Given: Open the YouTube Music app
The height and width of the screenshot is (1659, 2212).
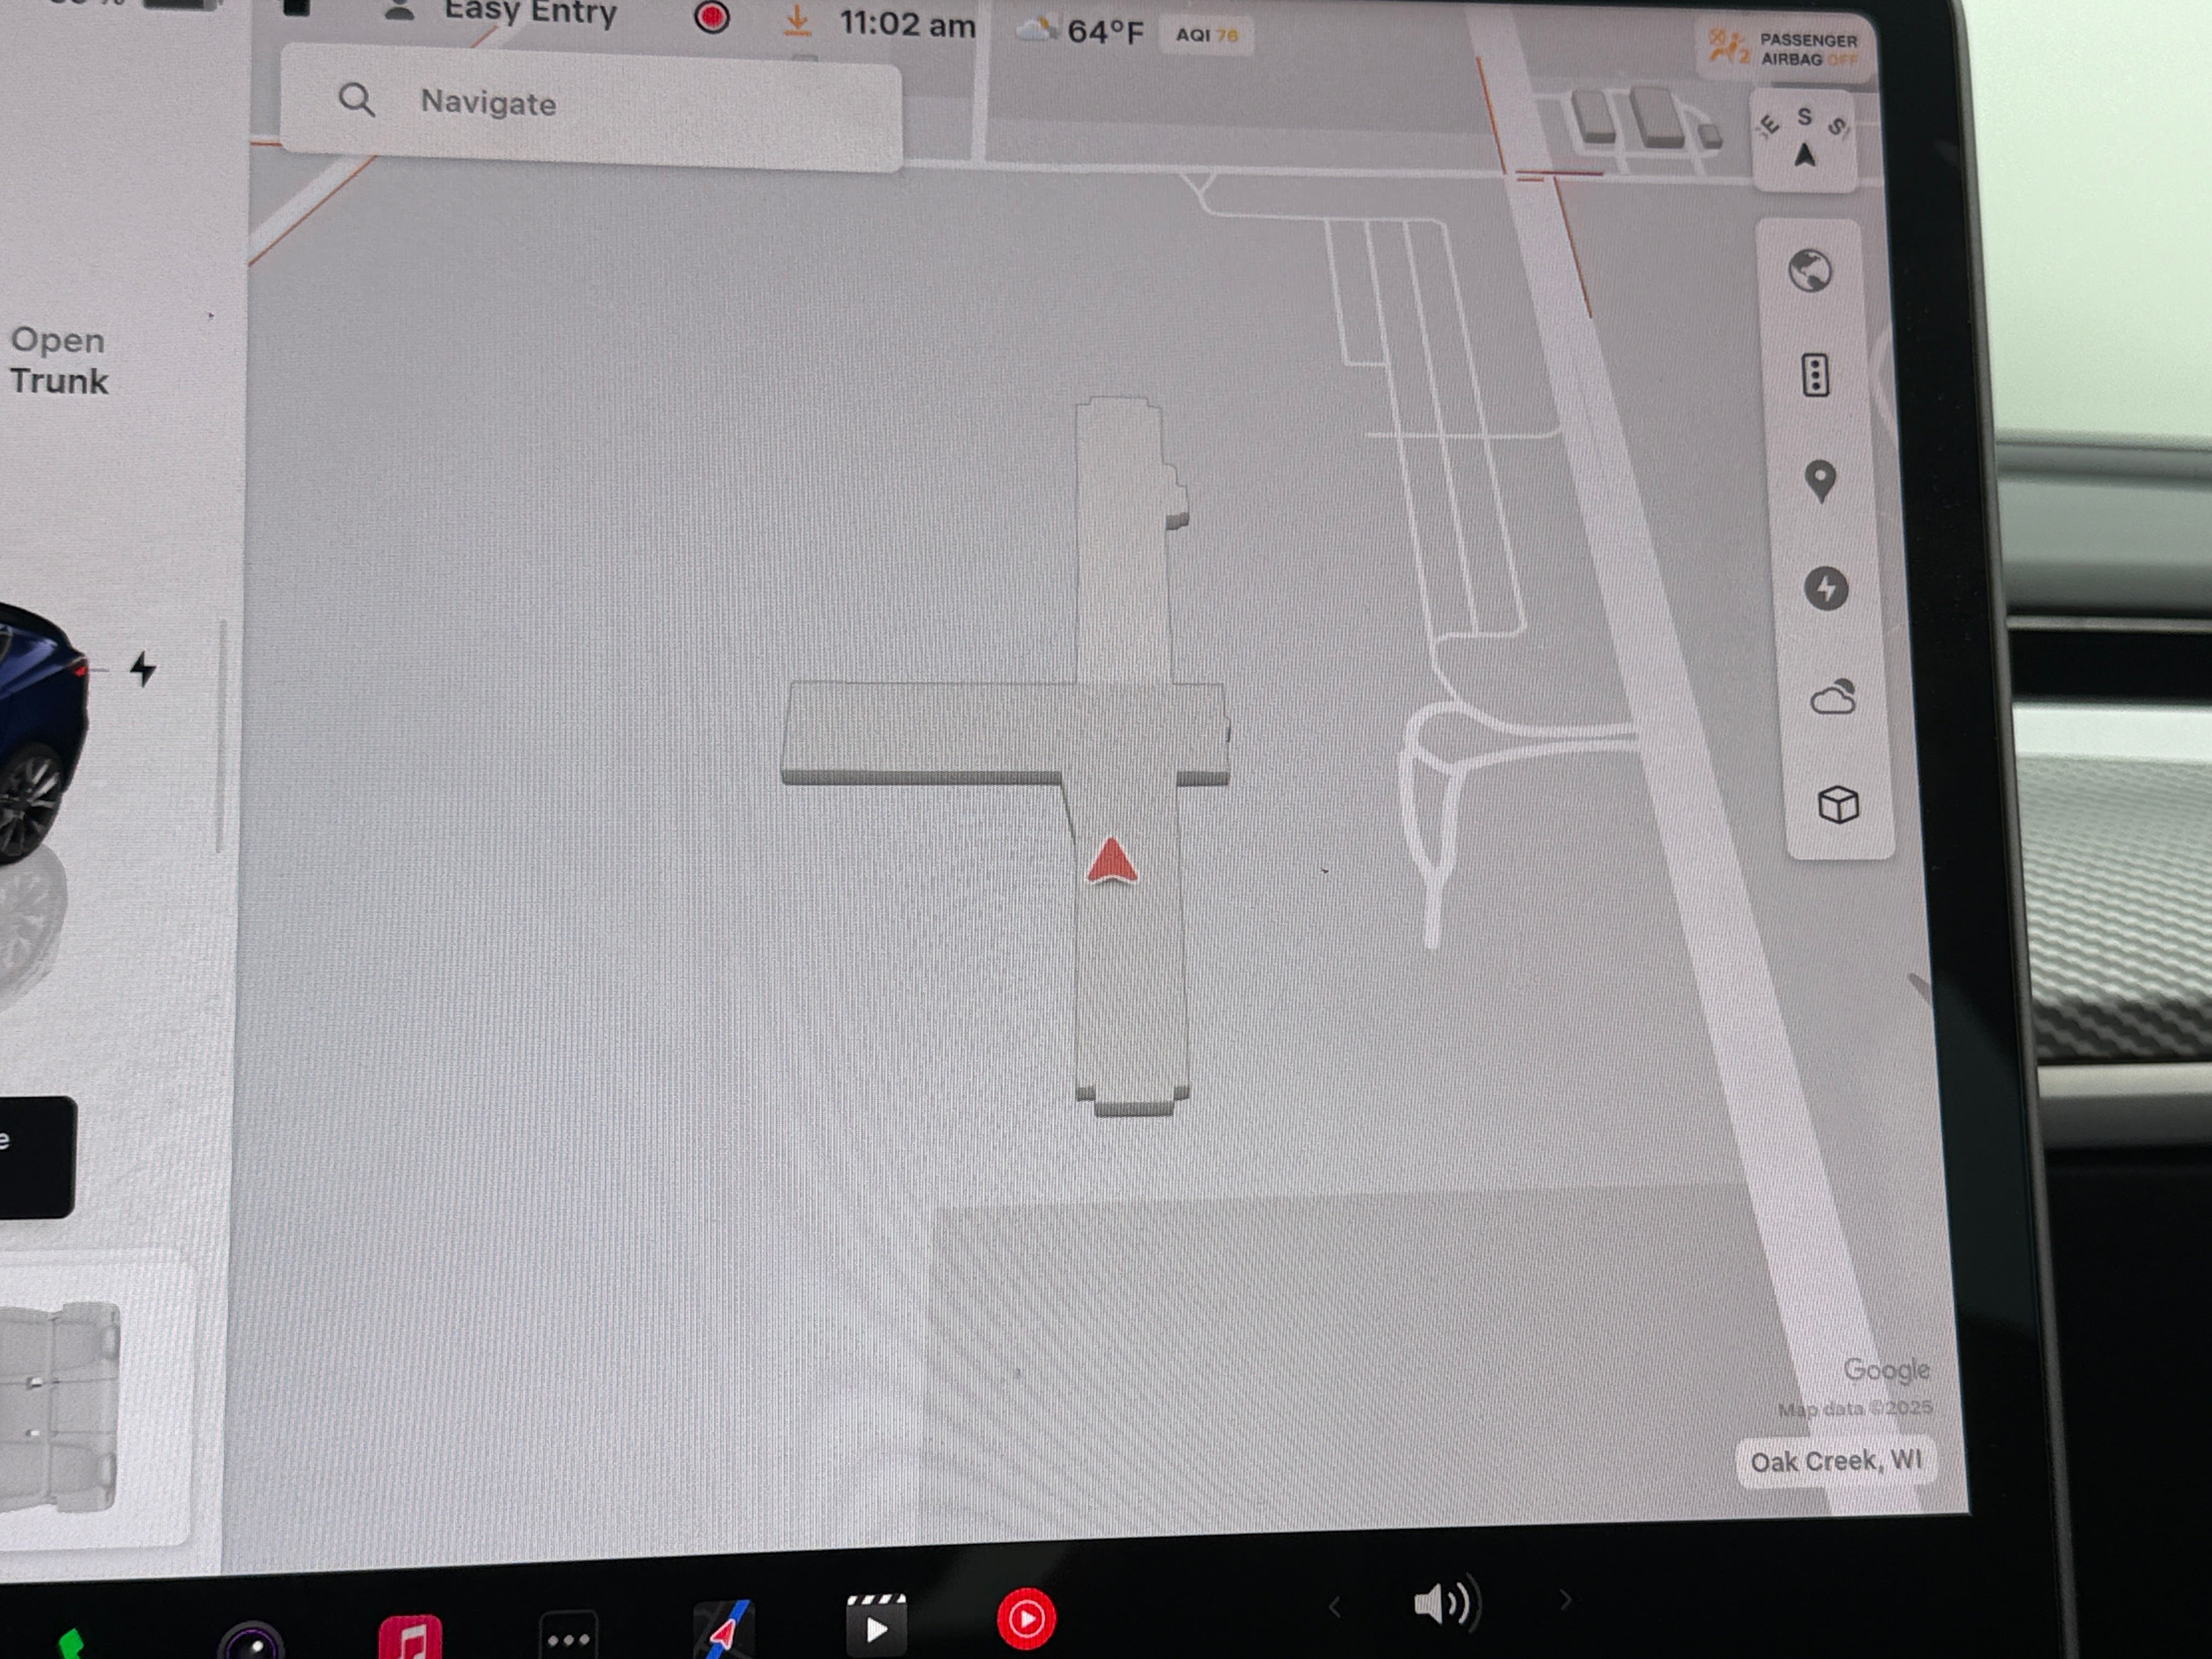Looking at the screenshot, I should pos(1026,1618).
